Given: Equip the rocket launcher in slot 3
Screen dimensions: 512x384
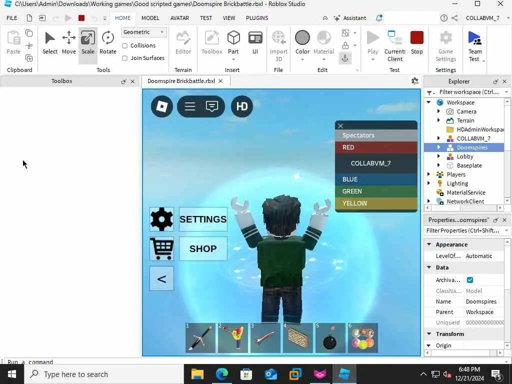Looking at the screenshot, I should (x=265, y=338).
